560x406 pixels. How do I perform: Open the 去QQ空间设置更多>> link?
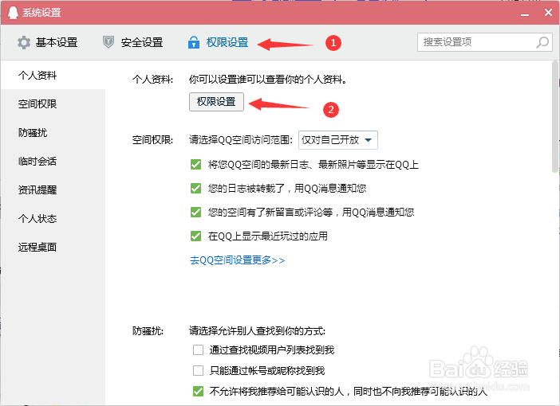click(x=237, y=260)
